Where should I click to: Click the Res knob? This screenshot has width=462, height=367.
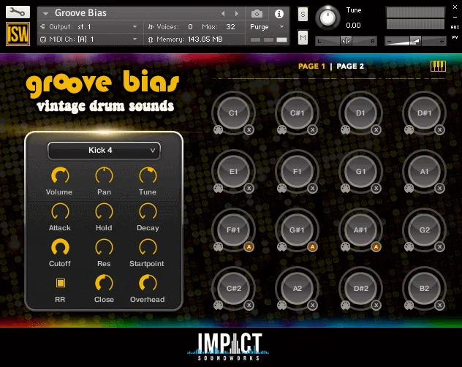click(104, 248)
